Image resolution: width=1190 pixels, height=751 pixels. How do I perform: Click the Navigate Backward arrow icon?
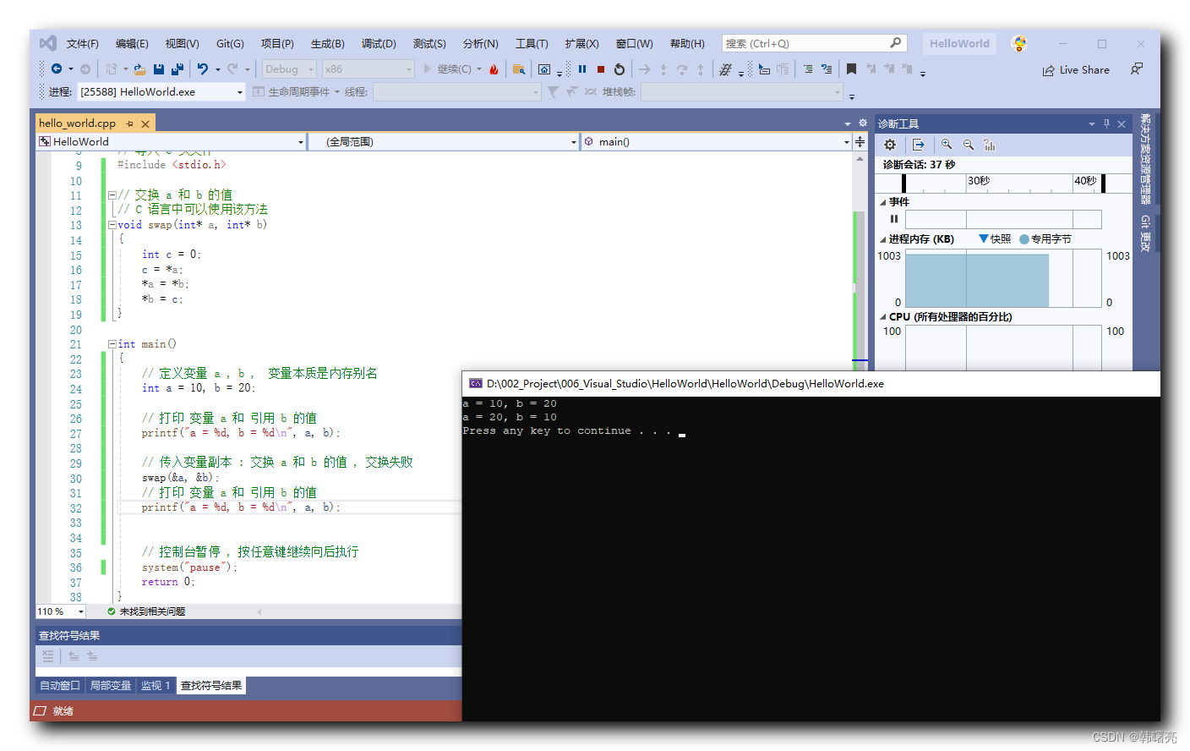pyautogui.click(x=57, y=69)
